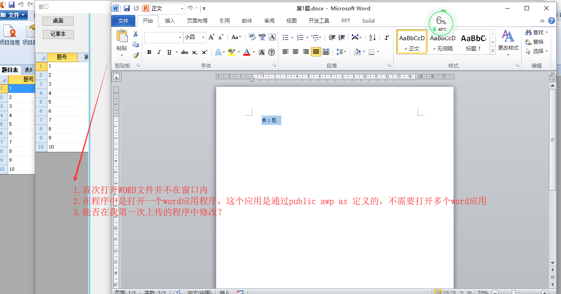Screen dimensions: 561x294
Task: Click the center align icon
Action: coord(295,52)
